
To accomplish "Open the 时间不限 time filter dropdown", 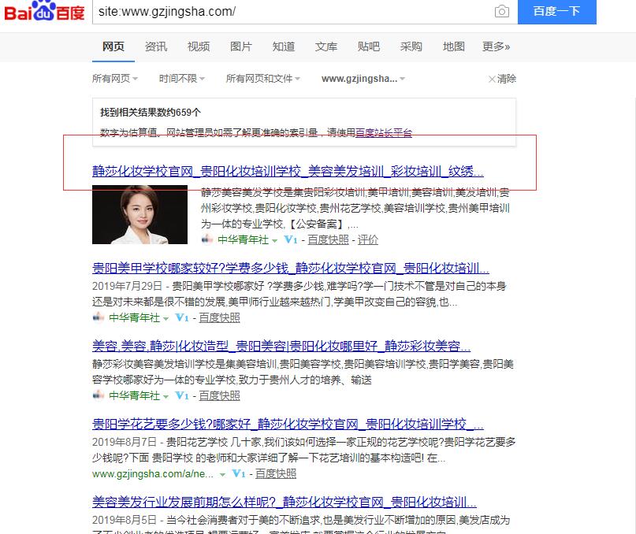I will (x=182, y=78).
